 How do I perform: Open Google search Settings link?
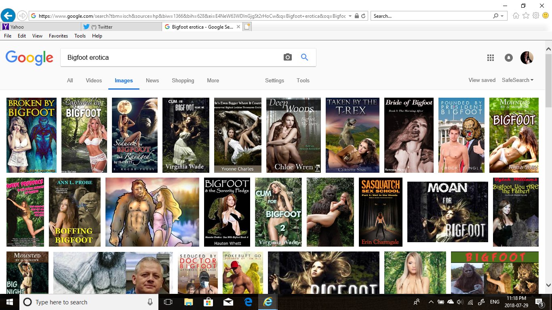click(x=274, y=81)
